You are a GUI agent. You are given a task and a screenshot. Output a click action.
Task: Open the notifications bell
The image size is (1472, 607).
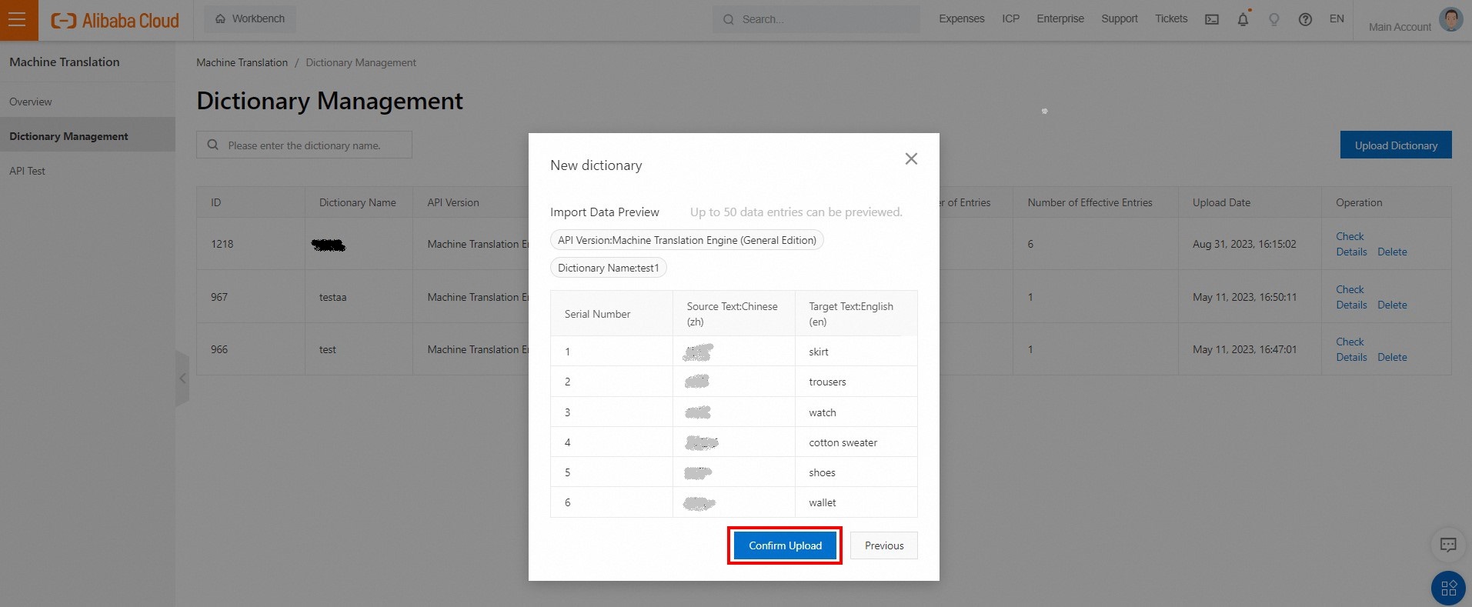click(1243, 19)
